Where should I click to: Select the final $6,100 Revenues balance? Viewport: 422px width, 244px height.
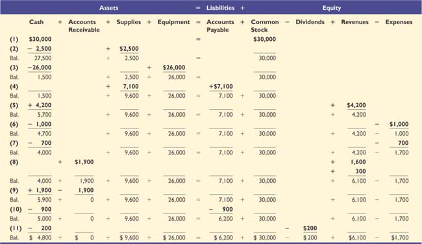357,238
